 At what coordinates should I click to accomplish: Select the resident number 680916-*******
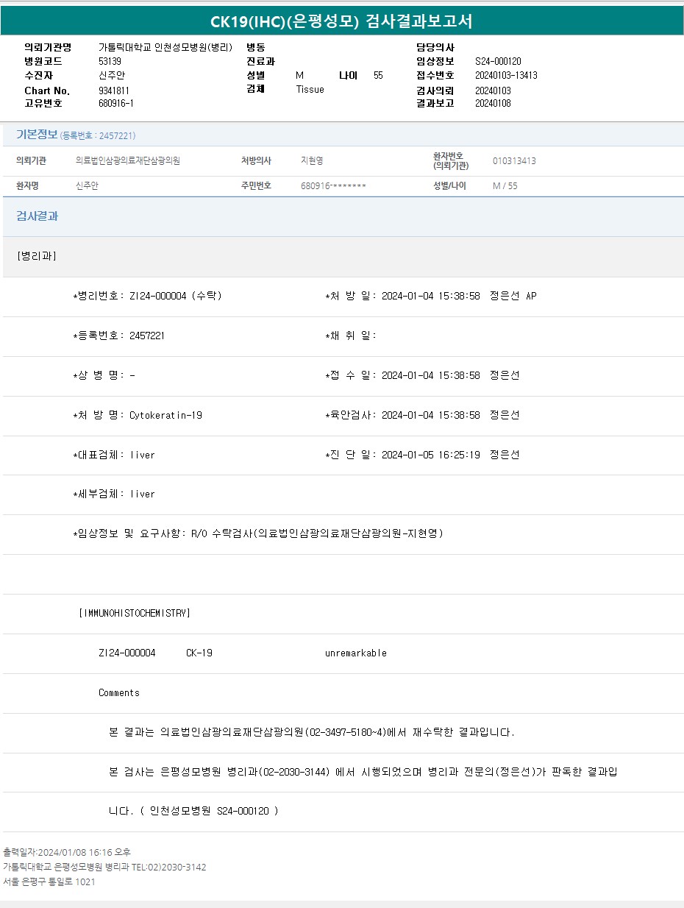[333, 185]
